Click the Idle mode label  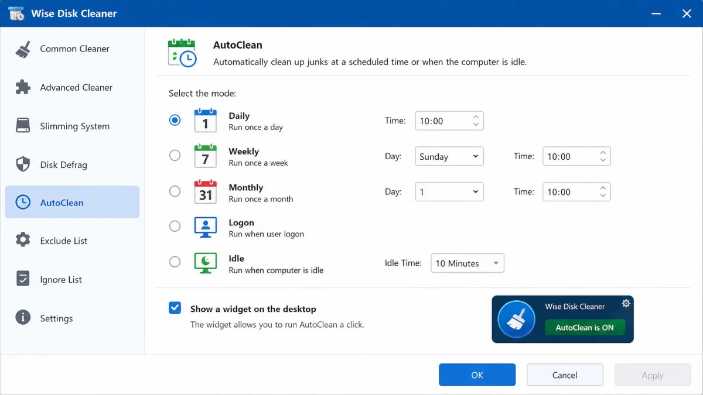[x=236, y=258]
